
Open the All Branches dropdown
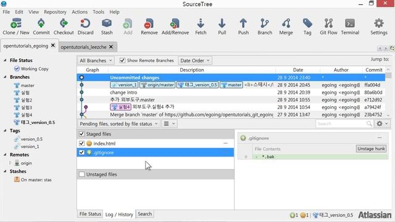click(x=96, y=60)
